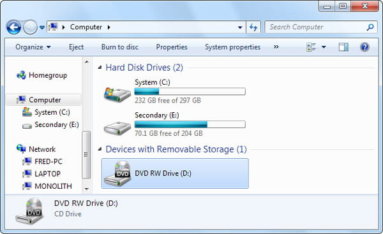Toggle the preview pane icon
This screenshot has height=234, width=383.
pyautogui.click(x=343, y=47)
